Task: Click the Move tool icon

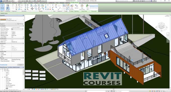Action: (x=32, y=9)
